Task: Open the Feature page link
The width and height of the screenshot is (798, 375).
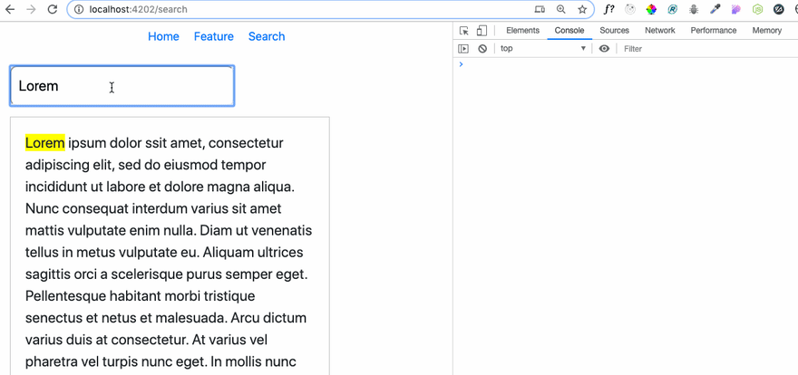Action: tap(214, 36)
